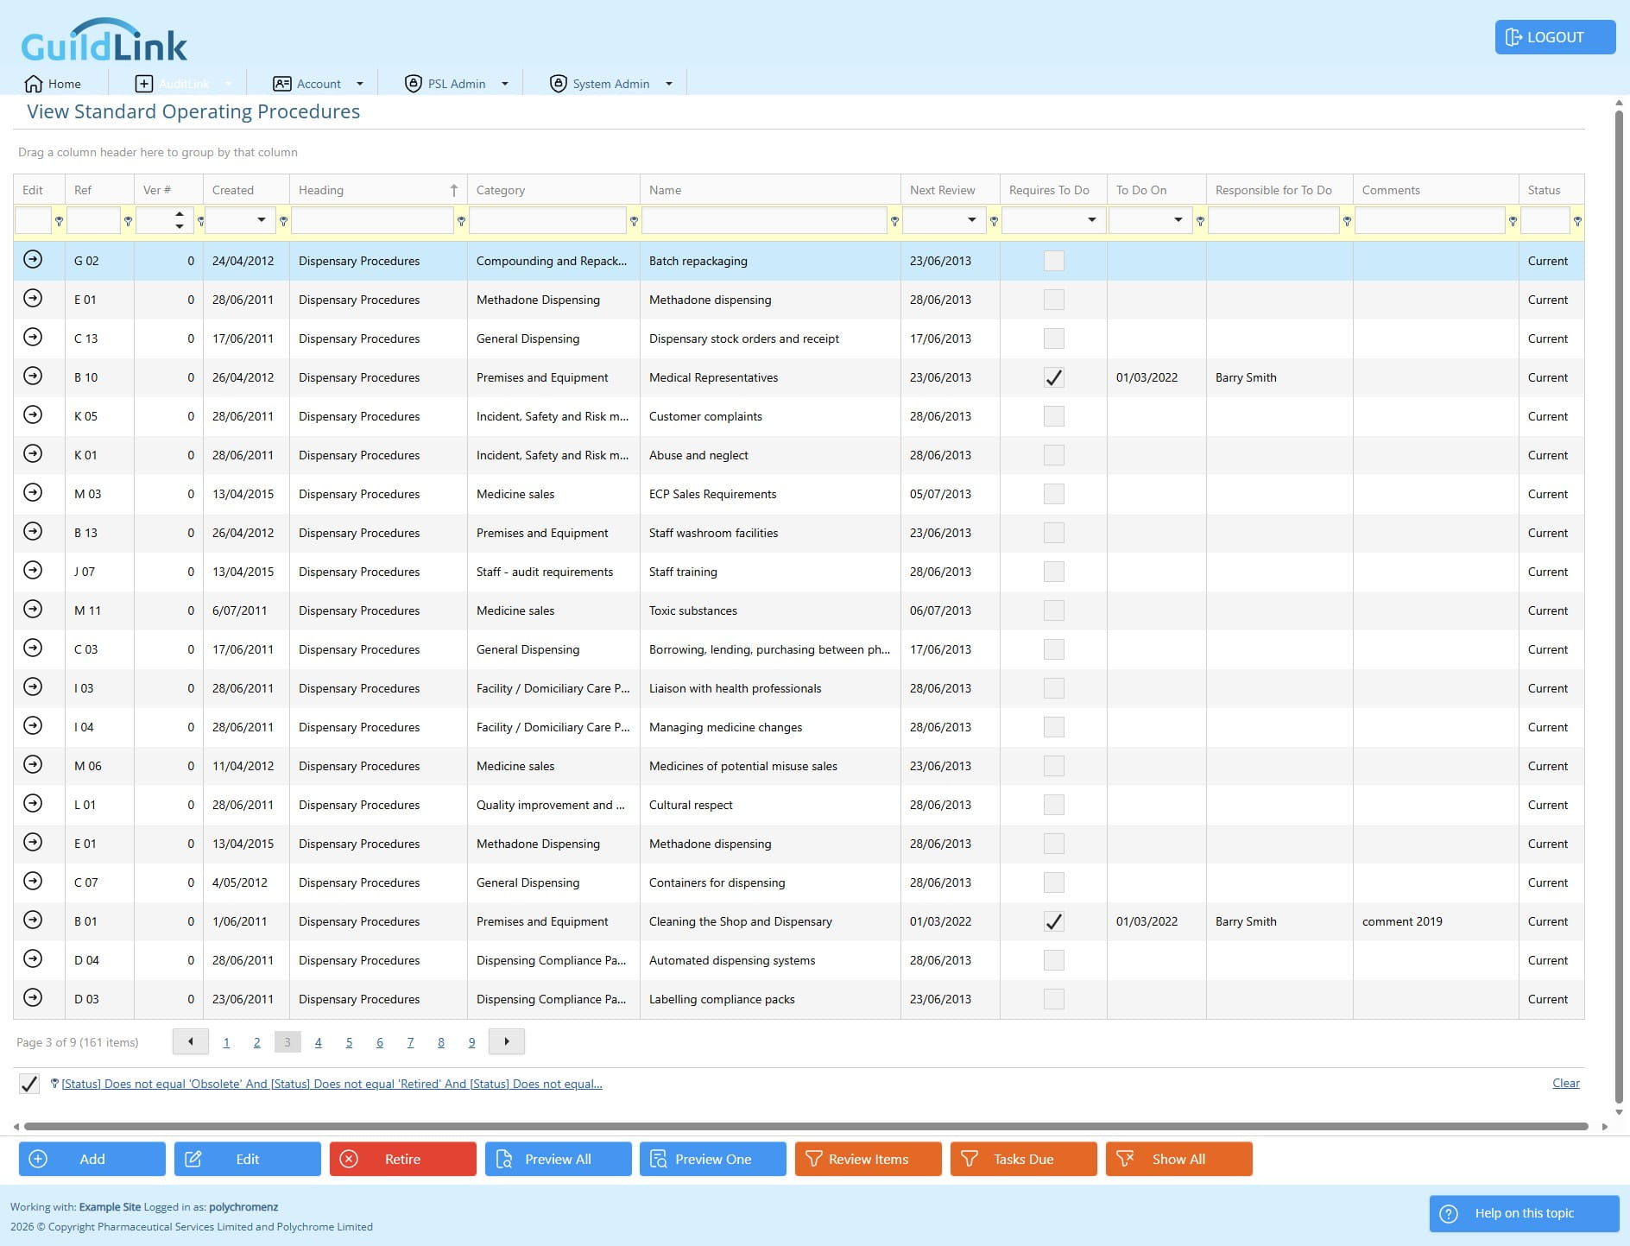Click filter icon beside the Ref filter box
1630x1246 pixels.
tap(128, 221)
